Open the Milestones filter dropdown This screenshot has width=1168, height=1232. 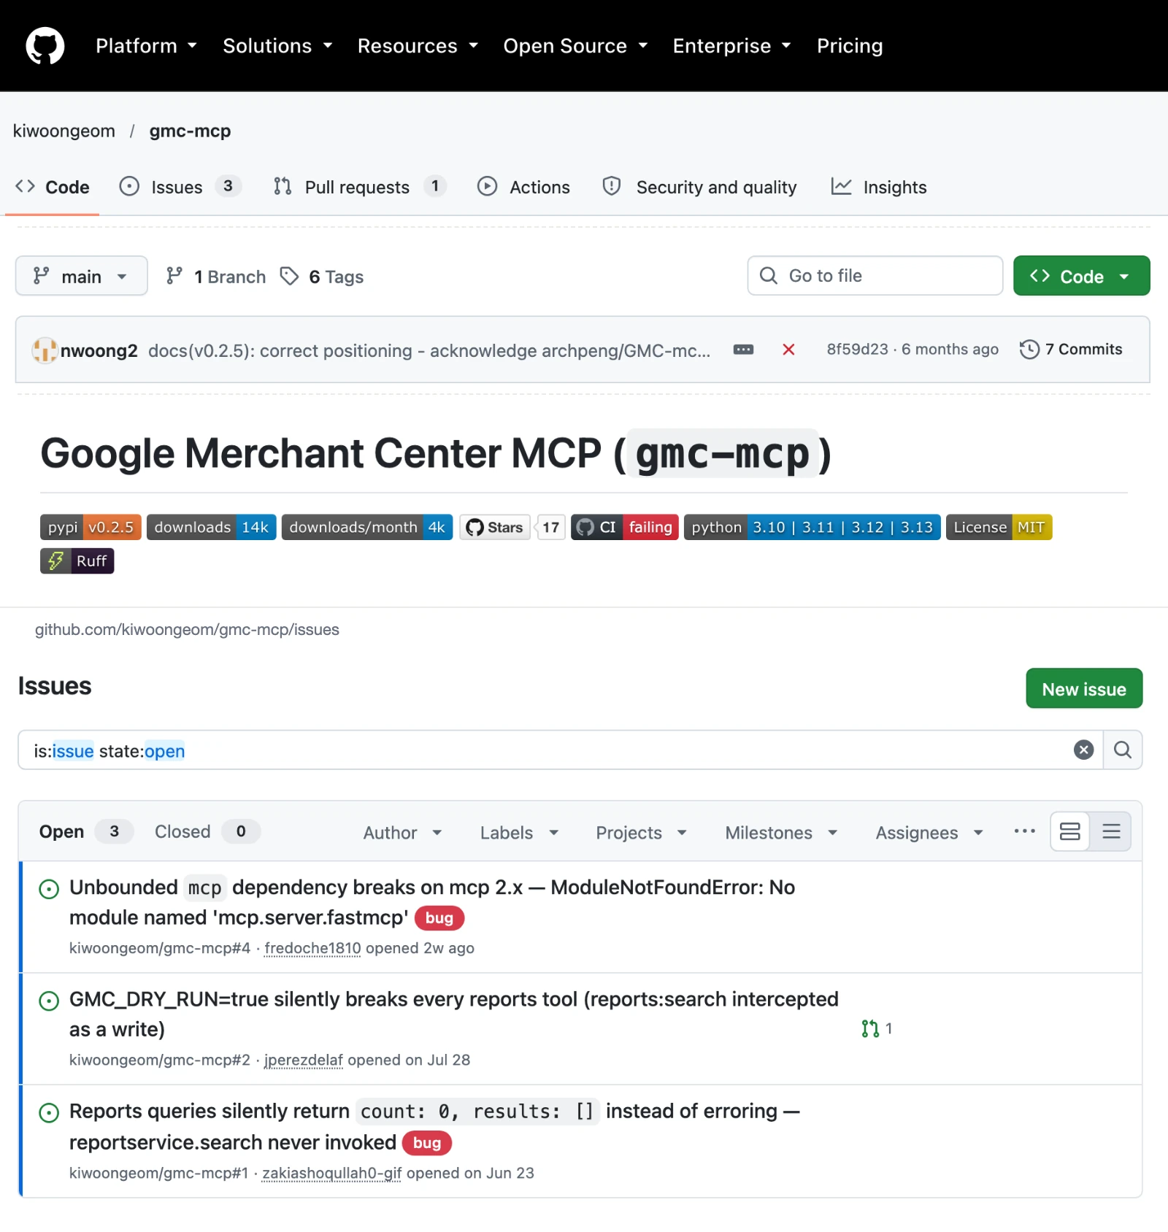(781, 833)
